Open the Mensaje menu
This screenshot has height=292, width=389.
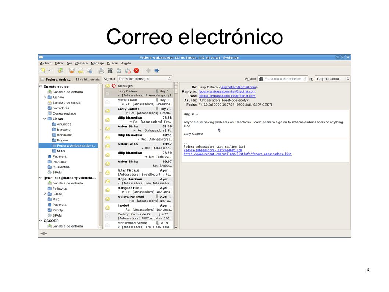click(x=97, y=63)
